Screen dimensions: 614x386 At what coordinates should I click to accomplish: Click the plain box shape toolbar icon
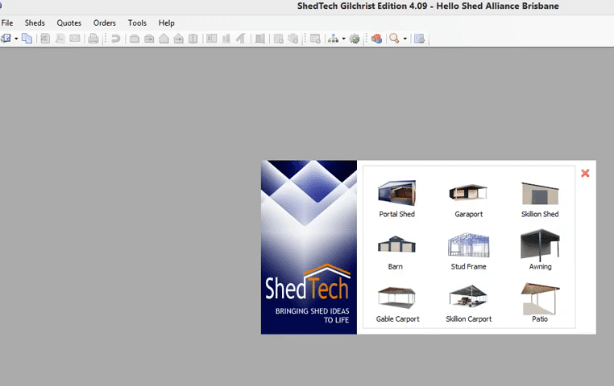pos(135,39)
